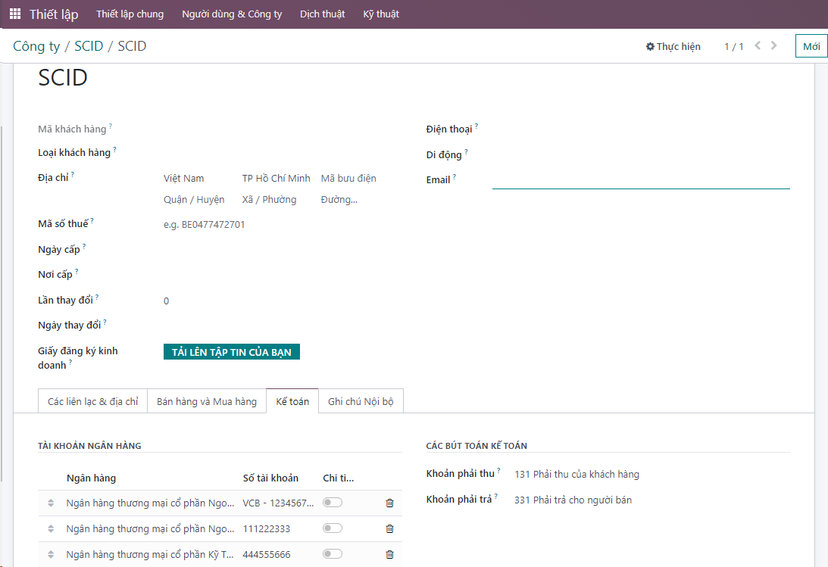
Task: Grab the reorder handle for VCB account row
Action: tap(51, 503)
